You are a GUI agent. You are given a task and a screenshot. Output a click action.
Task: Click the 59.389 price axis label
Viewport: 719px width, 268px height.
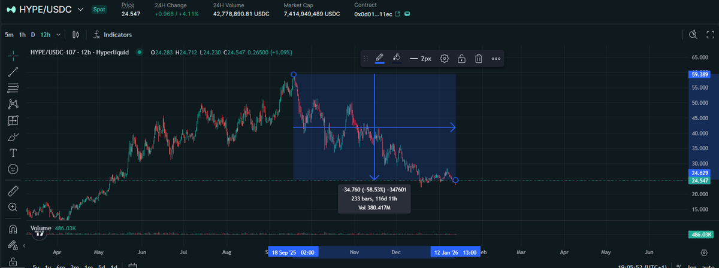700,75
